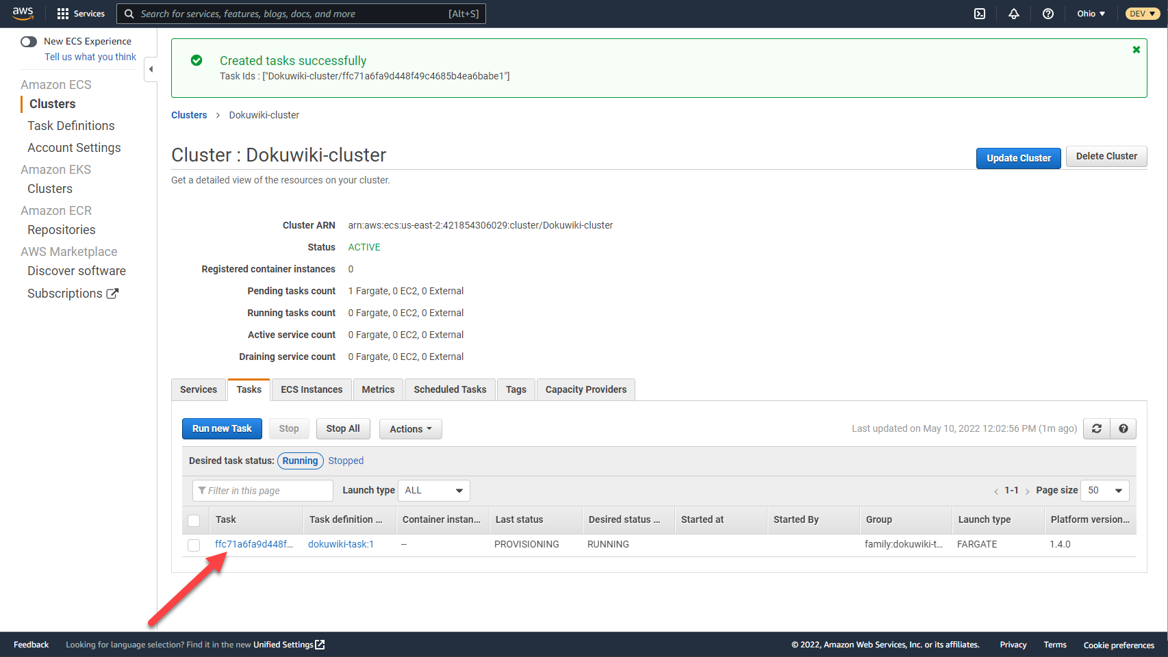The image size is (1168, 657).
Task: Select all tasks header checkbox
Action: [194, 520]
